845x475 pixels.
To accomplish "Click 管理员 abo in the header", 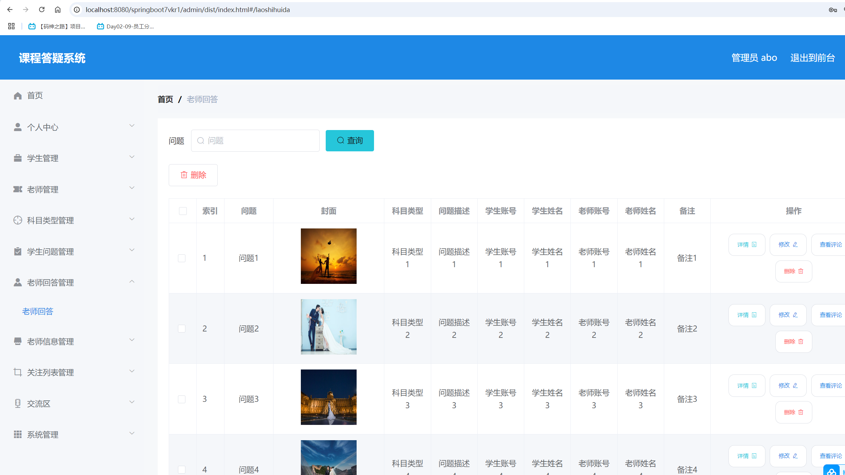I will [x=754, y=58].
